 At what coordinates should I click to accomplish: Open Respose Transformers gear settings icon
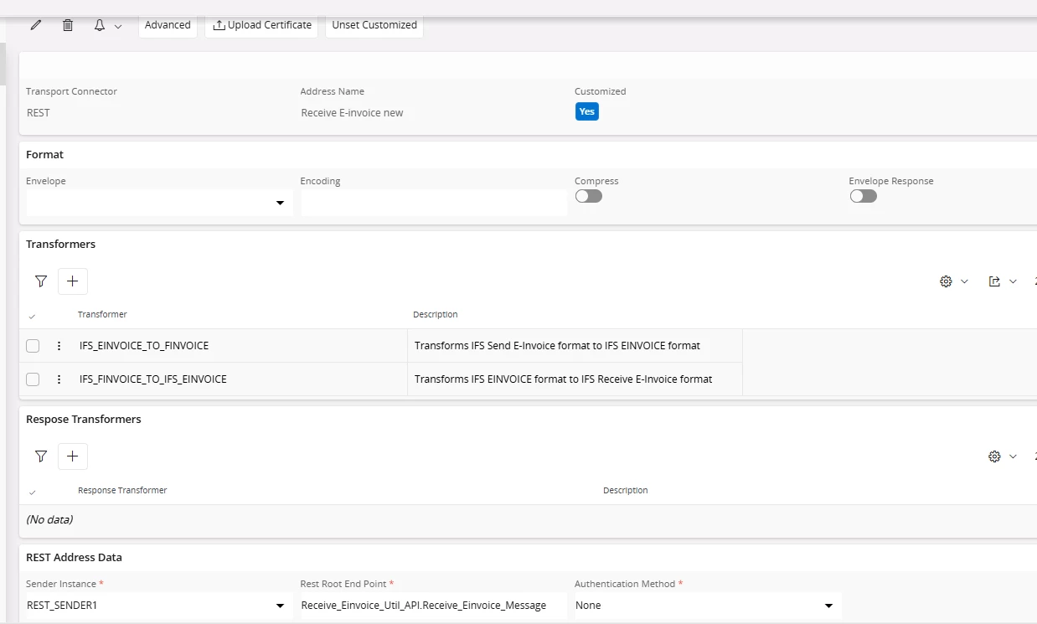[994, 456]
